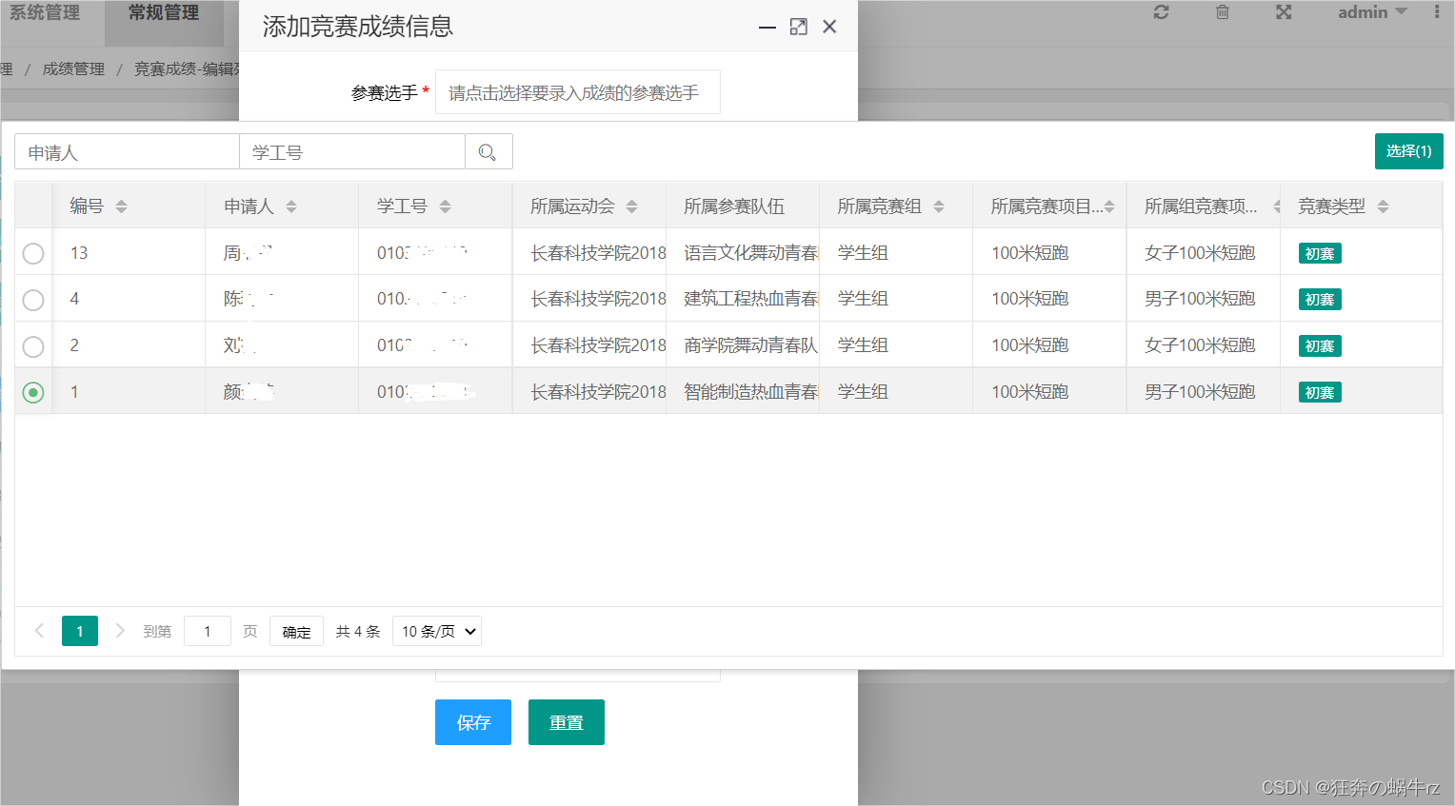Click the page 1 pagination button
This screenshot has width=1455, height=806.
tap(80, 631)
